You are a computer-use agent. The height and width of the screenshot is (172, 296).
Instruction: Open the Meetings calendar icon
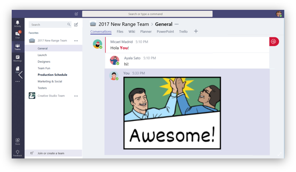coord(18,58)
